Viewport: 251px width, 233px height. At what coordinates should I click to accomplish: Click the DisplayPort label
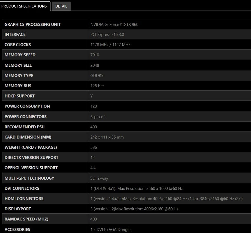coord(18,209)
